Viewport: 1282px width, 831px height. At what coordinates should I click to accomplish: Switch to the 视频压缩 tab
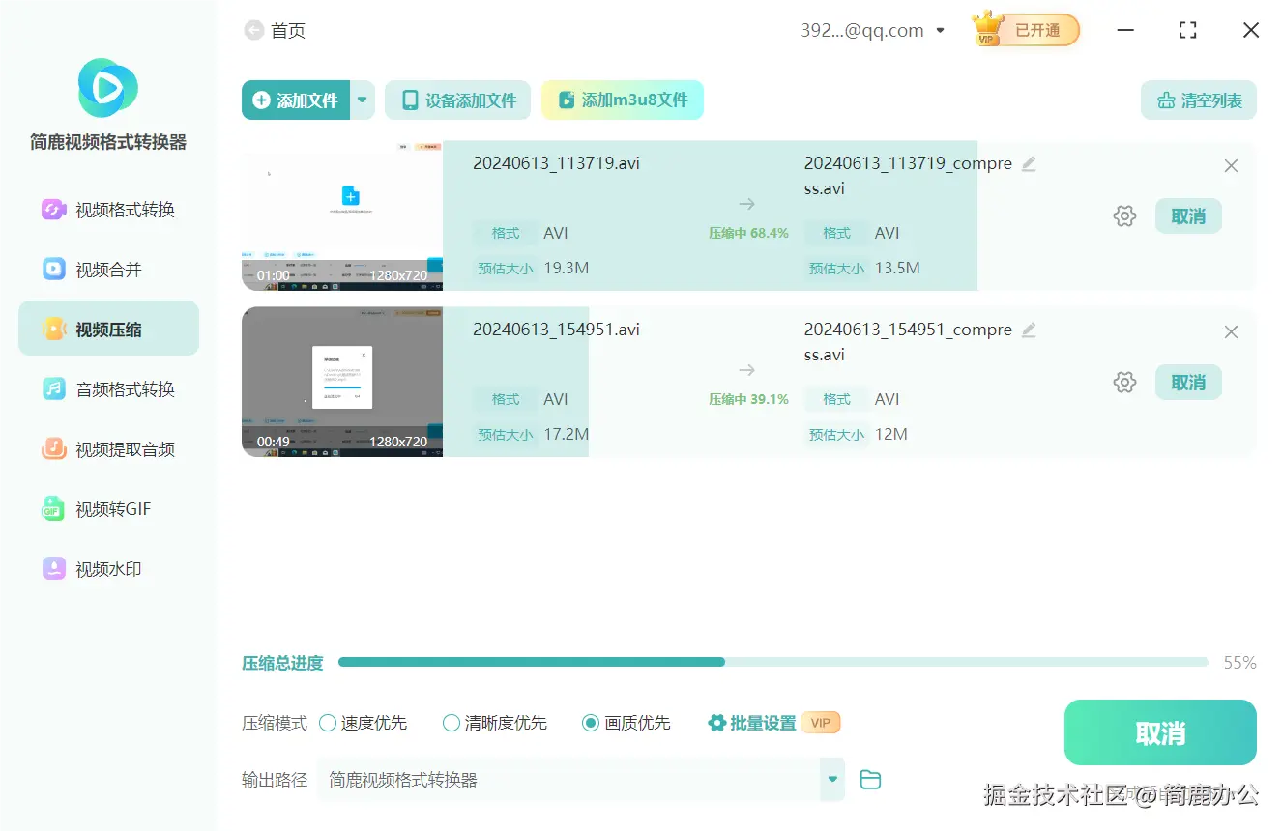tap(106, 328)
